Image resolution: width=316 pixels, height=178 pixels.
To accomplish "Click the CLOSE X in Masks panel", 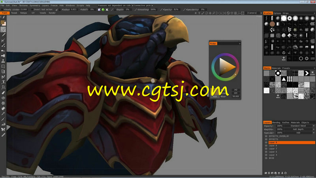I will [x=312, y=73].
